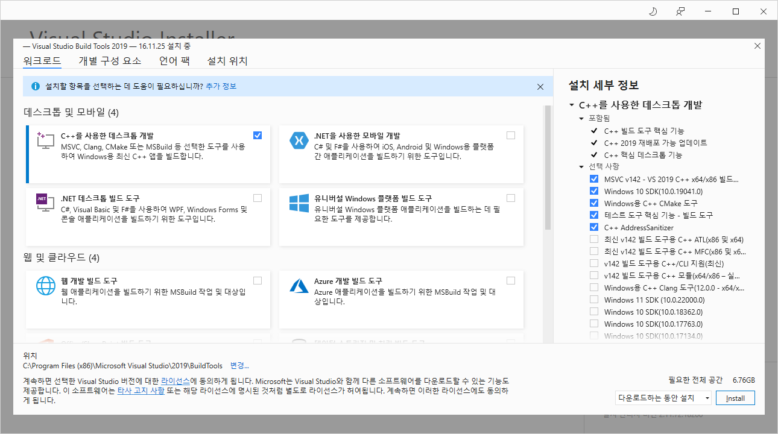The image size is (778, 434).
Task: Select the Azure 개발 빌드 도구 card title
Action: tap(348, 280)
